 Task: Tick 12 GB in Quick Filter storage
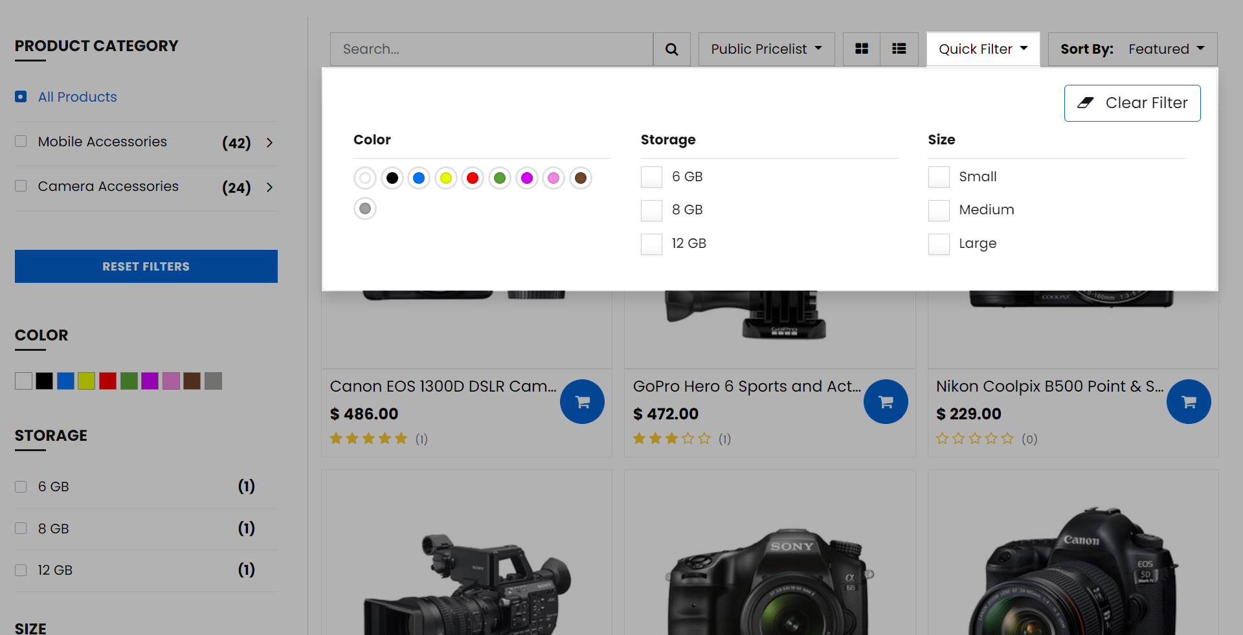[x=651, y=244]
